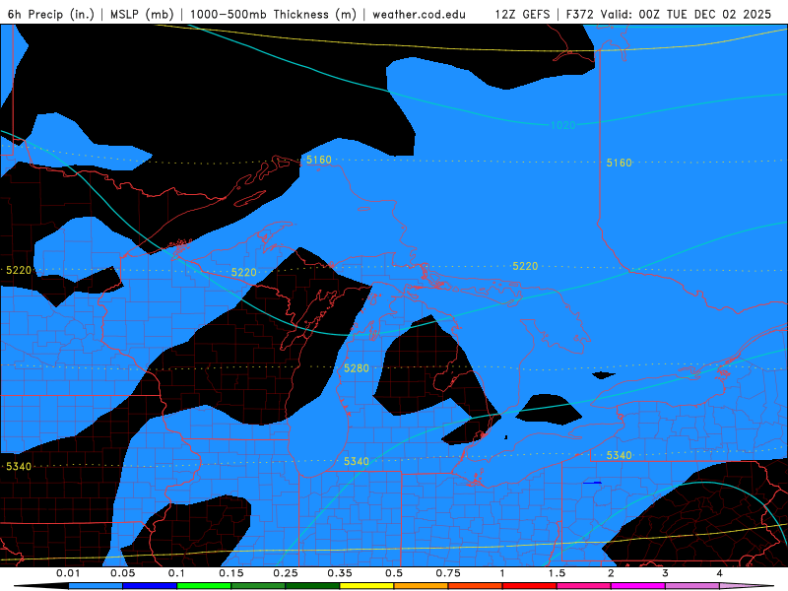Image resolution: width=788 pixels, height=591 pixels.
Task: Click the '0.25' colorbar tick label
Action: 286,573
